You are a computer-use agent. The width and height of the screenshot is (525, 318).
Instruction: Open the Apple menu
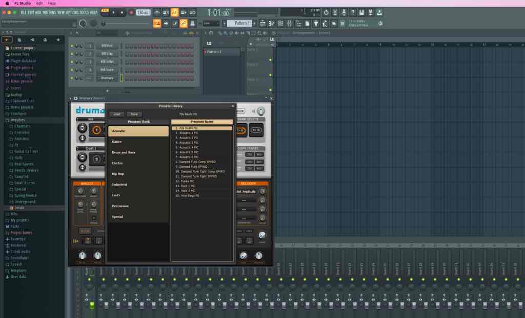[7, 3]
